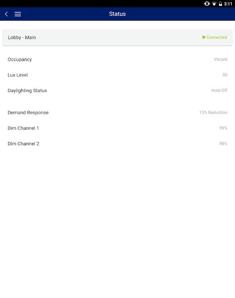Tap the Vacant occupancy value
This screenshot has height=298, width=235.
220,59
